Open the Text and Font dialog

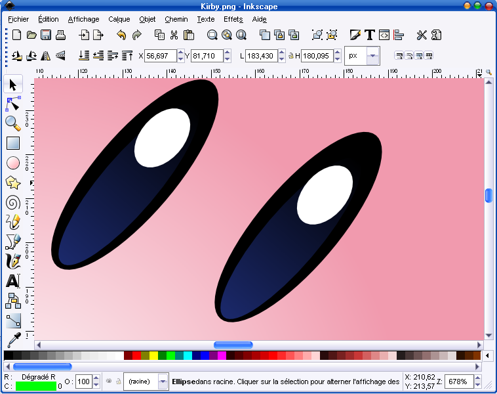(370, 35)
